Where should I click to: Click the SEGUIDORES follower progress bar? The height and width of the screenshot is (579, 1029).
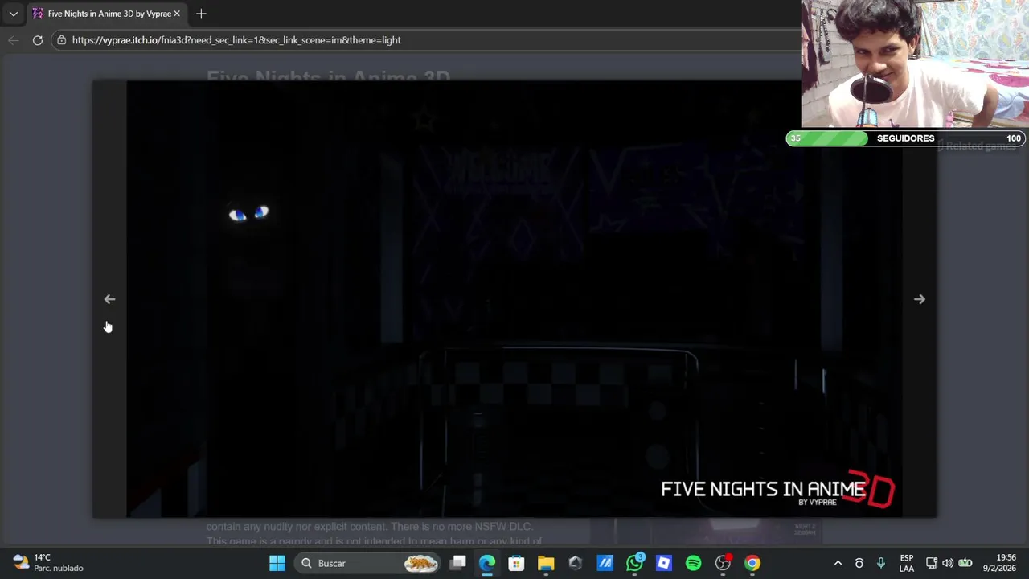[x=906, y=138]
